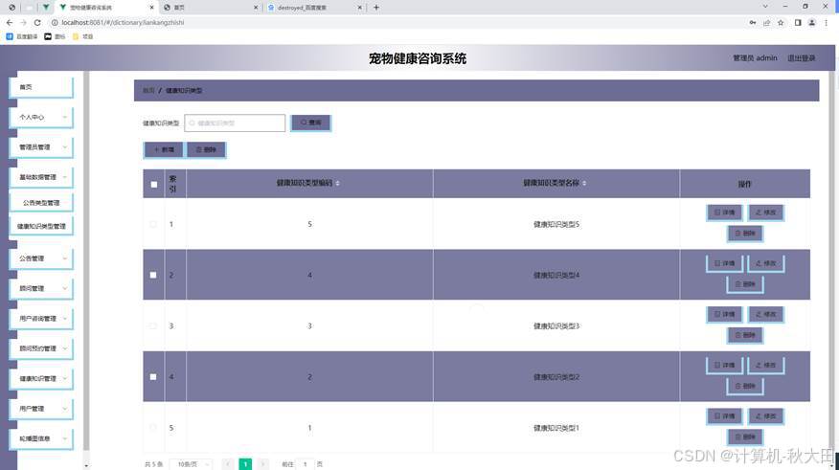839x470 pixels.
Task: Open Chrome three-dot menu
Action: [827, 22]
